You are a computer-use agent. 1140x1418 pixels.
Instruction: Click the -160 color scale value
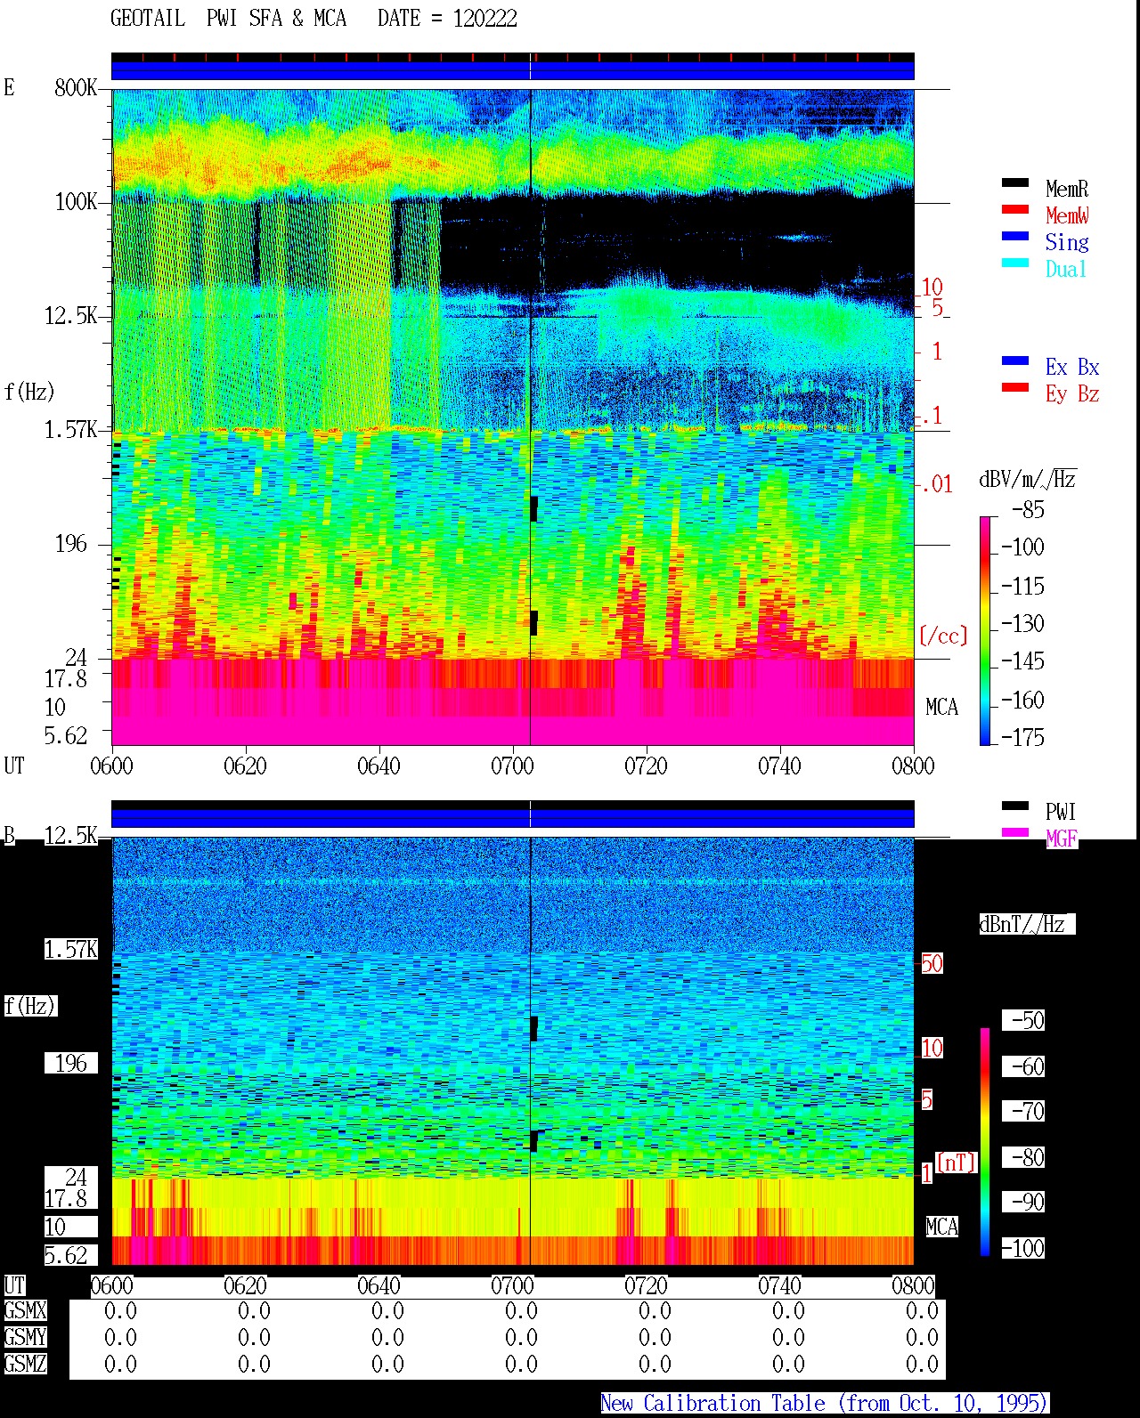tap(1022, 701)
